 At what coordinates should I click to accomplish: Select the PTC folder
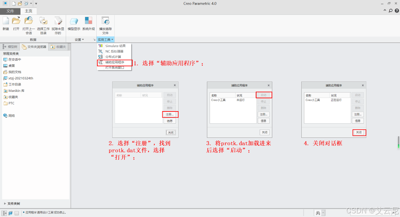(9, 103)
